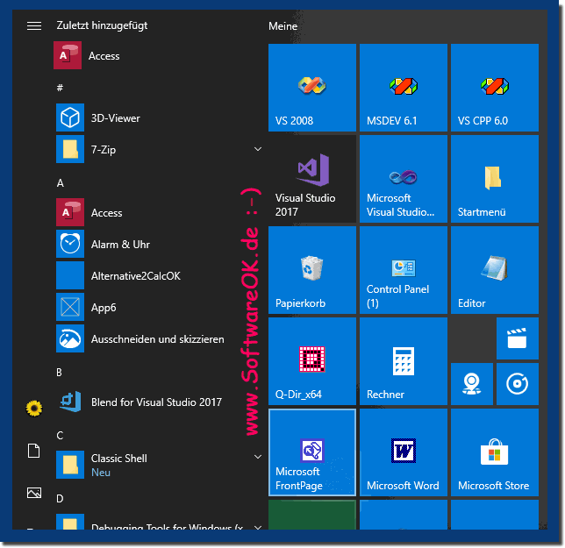The width and height of the screenshot is (565, 548).
Task: Click the Zuletzt hinzugefügt heading
Action: pyautogui.click(x=102, y=25)
